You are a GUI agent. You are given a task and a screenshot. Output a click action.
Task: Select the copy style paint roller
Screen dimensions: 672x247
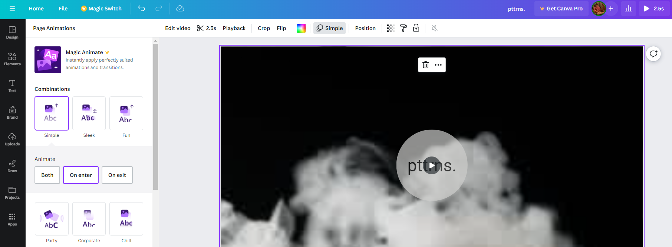[403, 28]
